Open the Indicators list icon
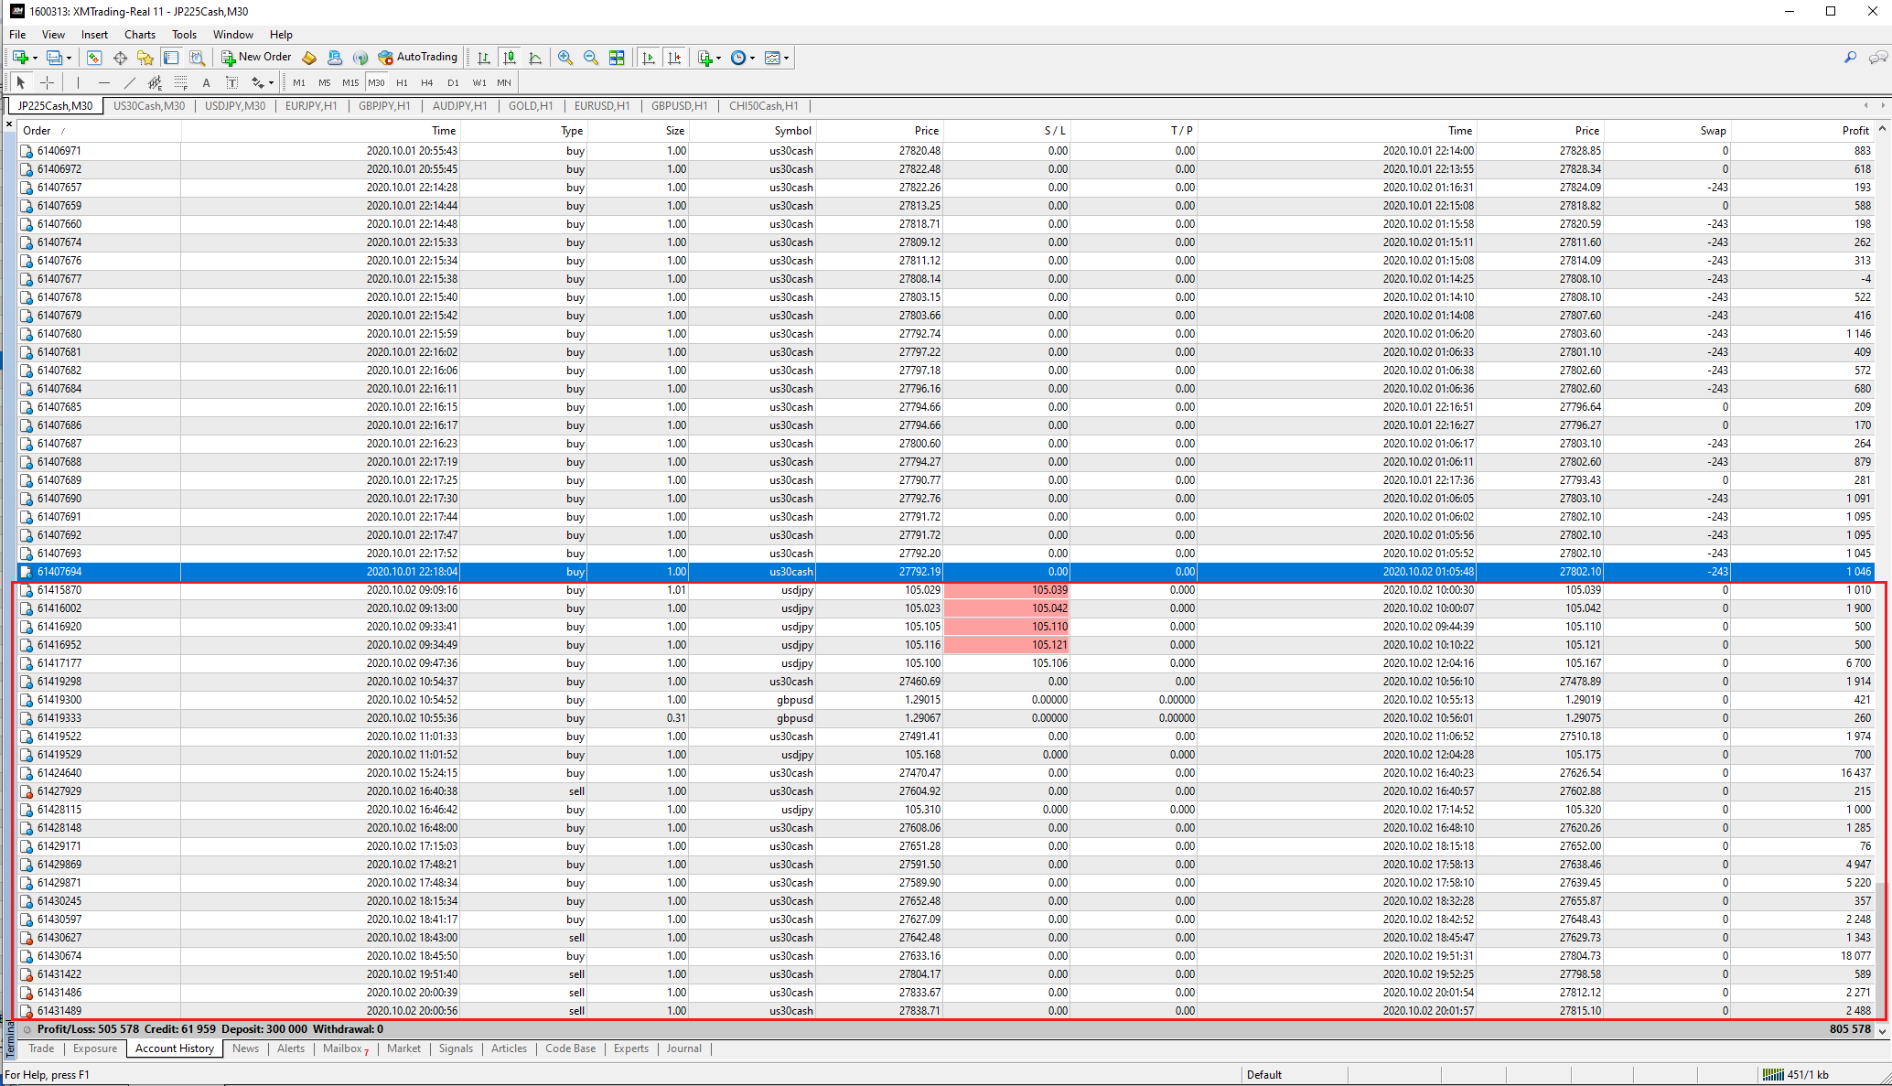This screenshot has width=1892, height=1086. coord(704,58)
